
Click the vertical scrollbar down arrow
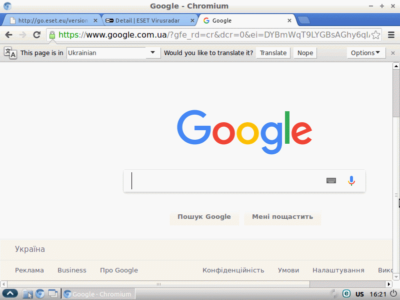click(x=396, y=276)
